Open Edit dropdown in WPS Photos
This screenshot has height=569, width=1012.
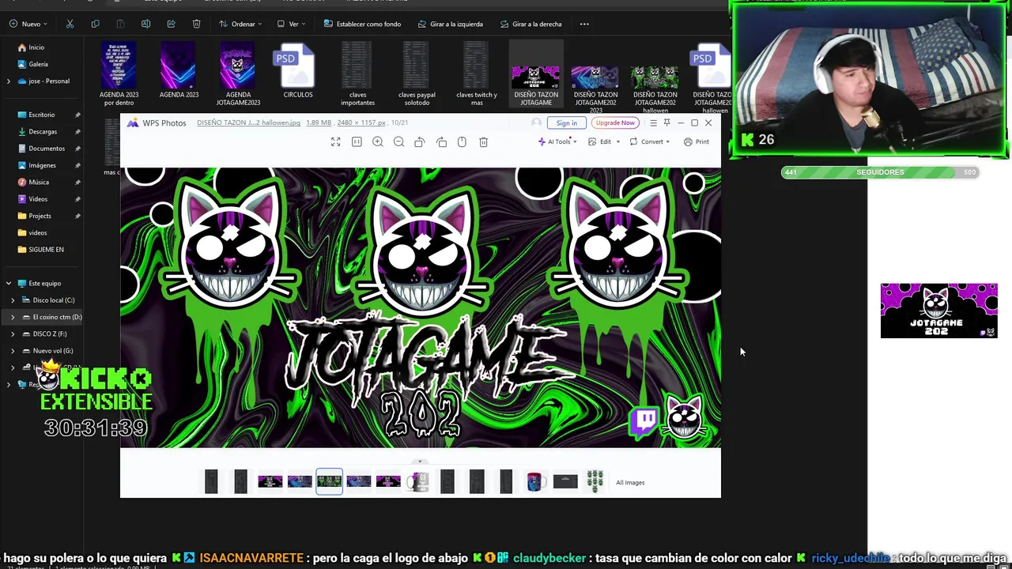click(604, 141)
